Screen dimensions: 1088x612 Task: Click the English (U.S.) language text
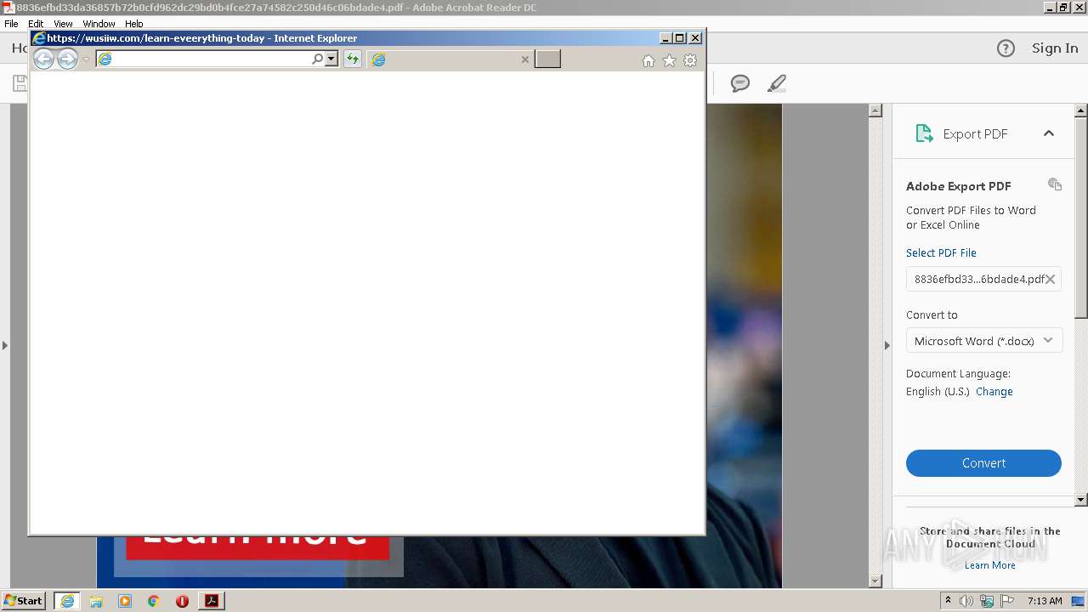click(938, 392)
